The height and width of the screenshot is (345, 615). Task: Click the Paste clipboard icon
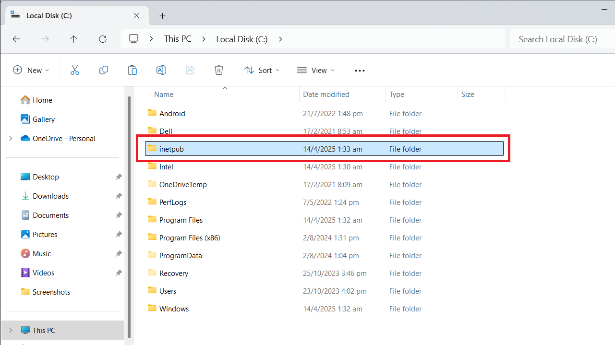tap(133, 70)
